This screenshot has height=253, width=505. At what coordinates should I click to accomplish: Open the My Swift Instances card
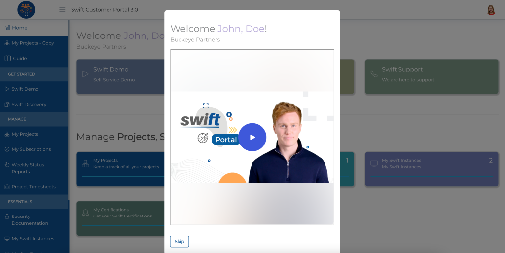point(432,169)
